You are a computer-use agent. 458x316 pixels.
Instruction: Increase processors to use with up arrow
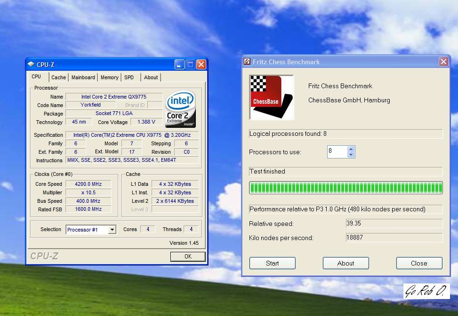[351, 149]
